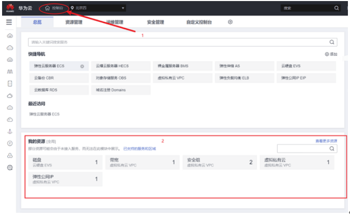Click the sidebar circled P icon
The width and height of the screenshot is (350, 218).
pyautogui.click(x=10, y=143)
